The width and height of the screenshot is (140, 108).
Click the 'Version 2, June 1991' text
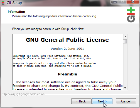tap(67, 49)
